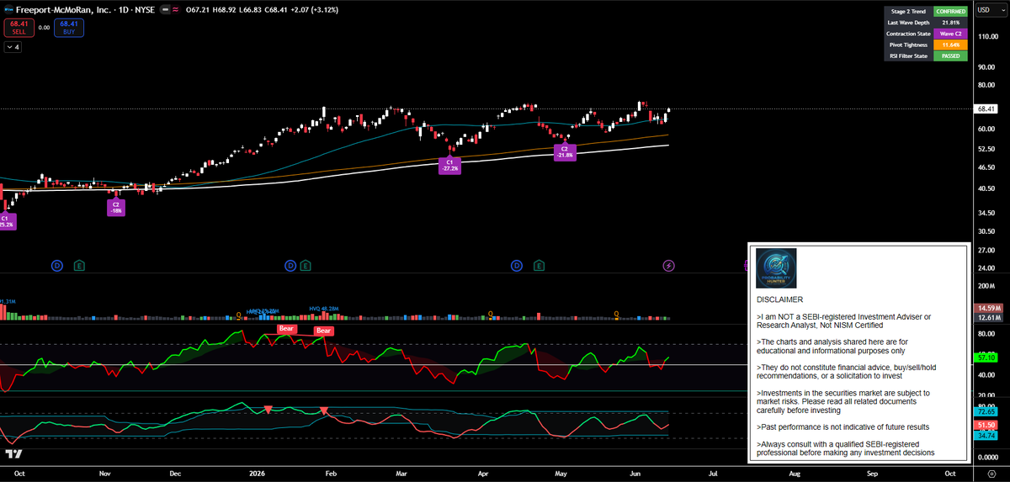
Task: Select the C2 -21.8% contraction label
Action: click(x=565, y=151)
